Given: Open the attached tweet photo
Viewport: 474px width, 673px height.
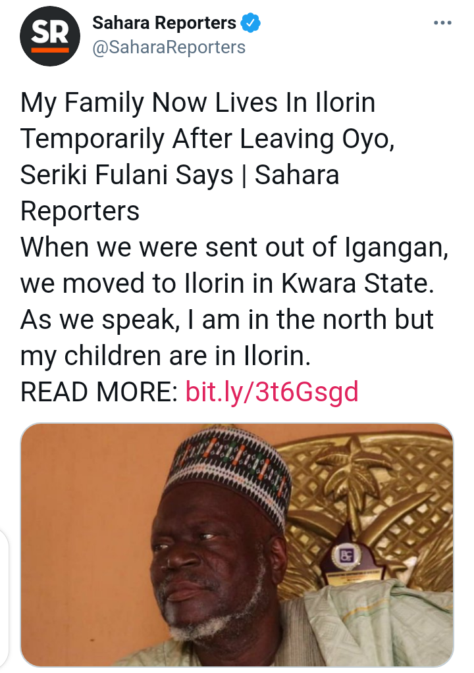Looking at the screenshot, I should click(x=237, y=545).
